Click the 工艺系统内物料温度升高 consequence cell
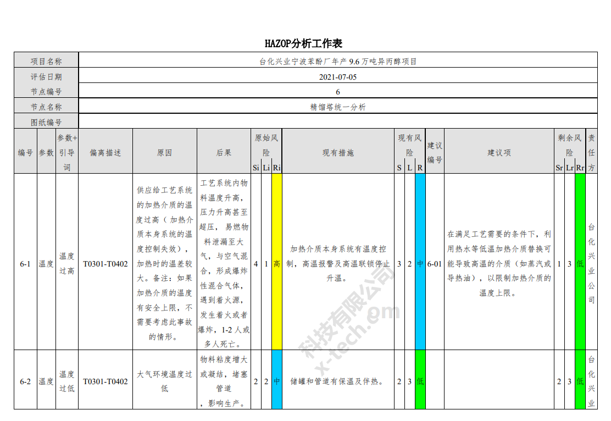Screen dimensions: 611x421 click(224, 262)
